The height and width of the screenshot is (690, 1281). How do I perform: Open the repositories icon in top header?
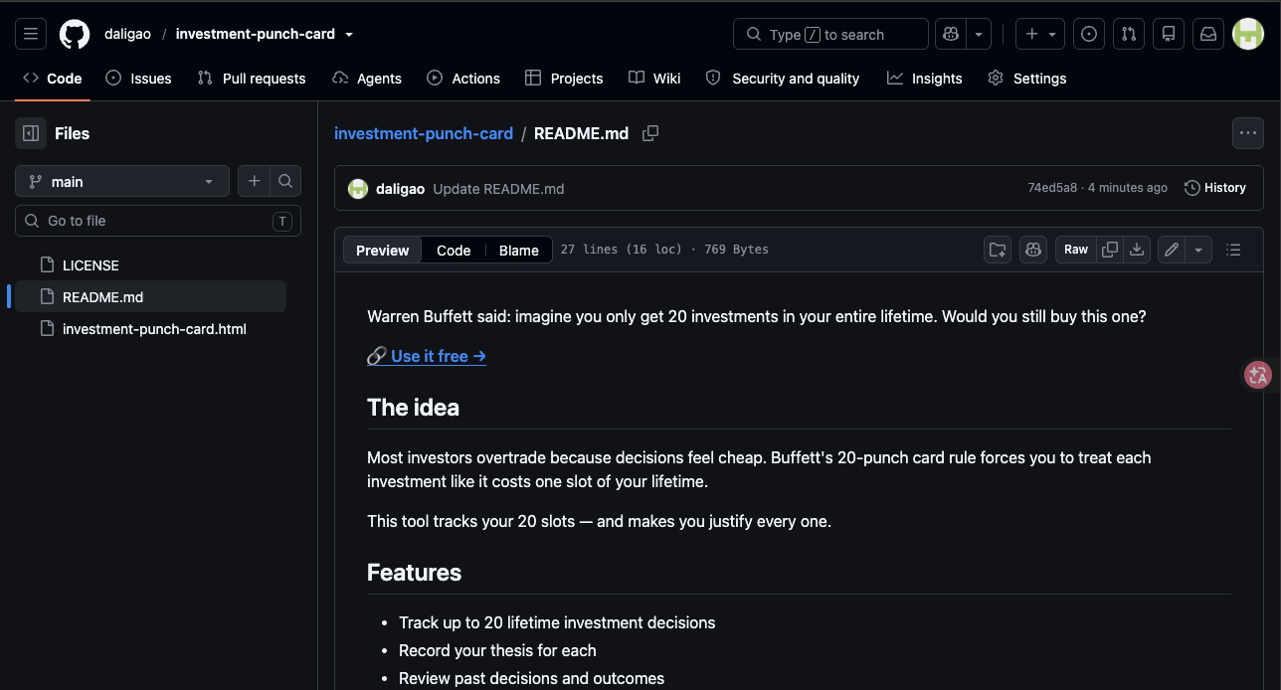[1169, 34]
